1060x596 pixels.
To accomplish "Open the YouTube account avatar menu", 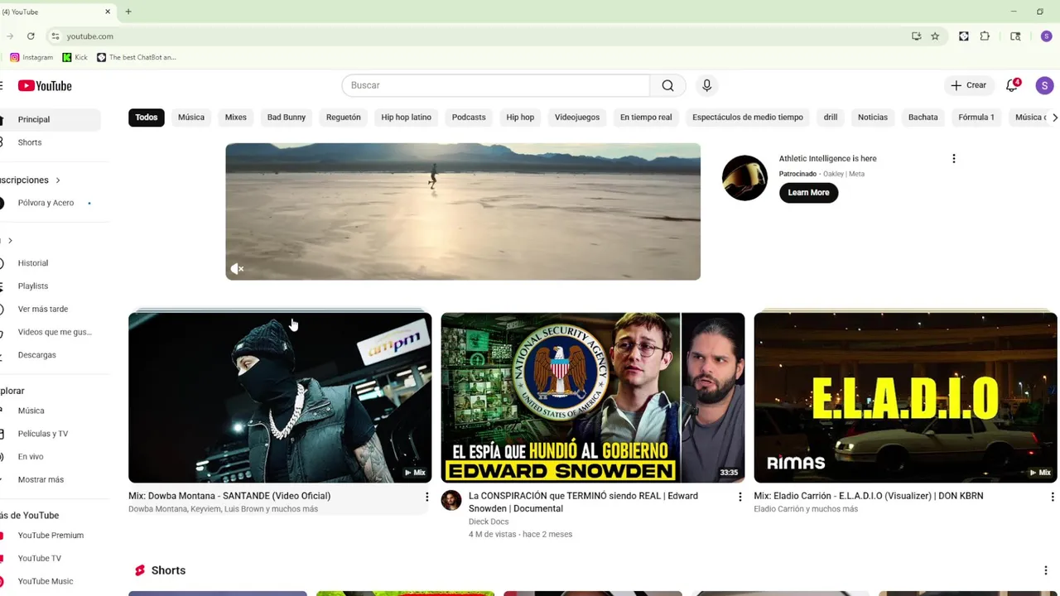I will [1044, 85].
